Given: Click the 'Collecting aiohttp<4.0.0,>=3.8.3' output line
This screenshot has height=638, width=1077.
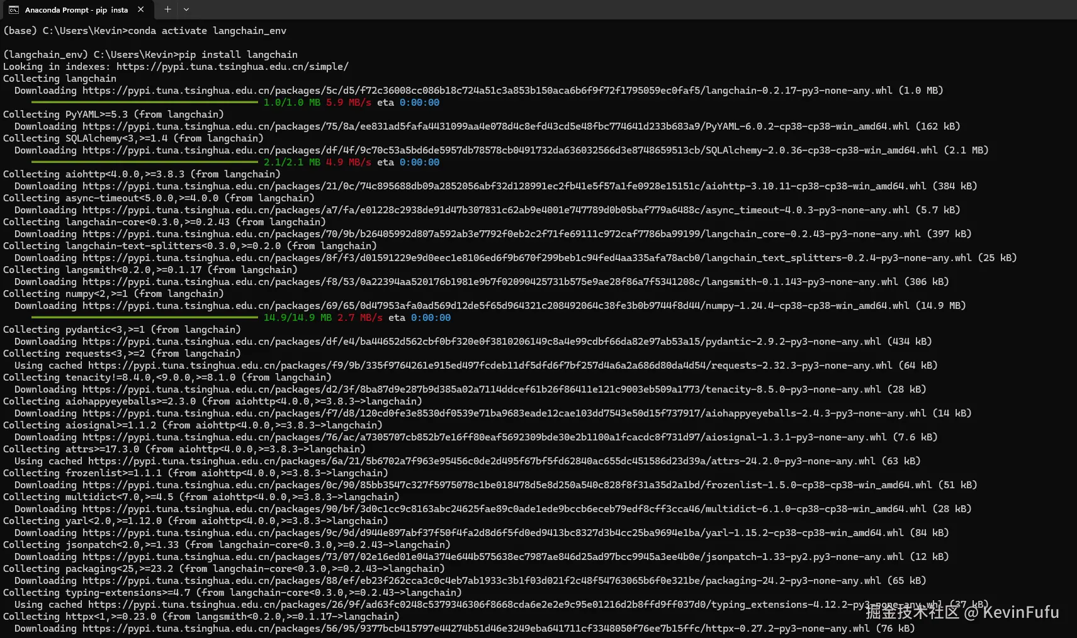Looking at the screenshot, I should [x=142, y=174].
